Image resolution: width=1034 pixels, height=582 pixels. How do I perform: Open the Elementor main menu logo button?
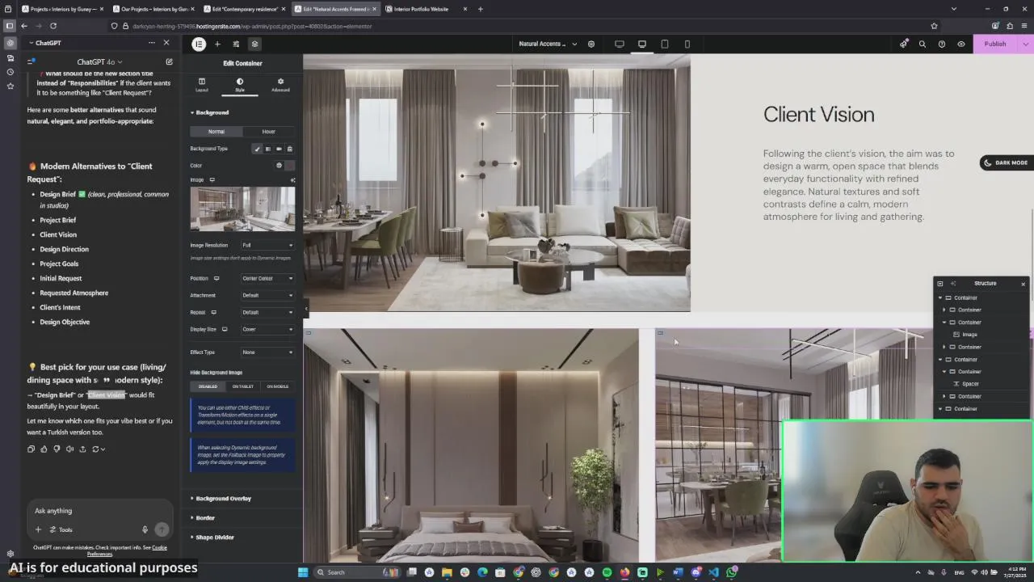pyautogui.click(x=199, y=44)
